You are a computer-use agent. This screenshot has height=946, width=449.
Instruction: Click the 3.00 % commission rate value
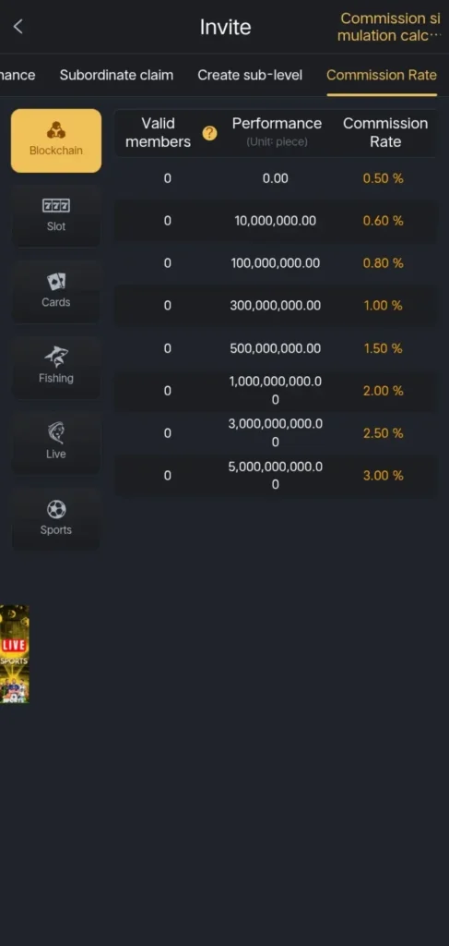383,476
